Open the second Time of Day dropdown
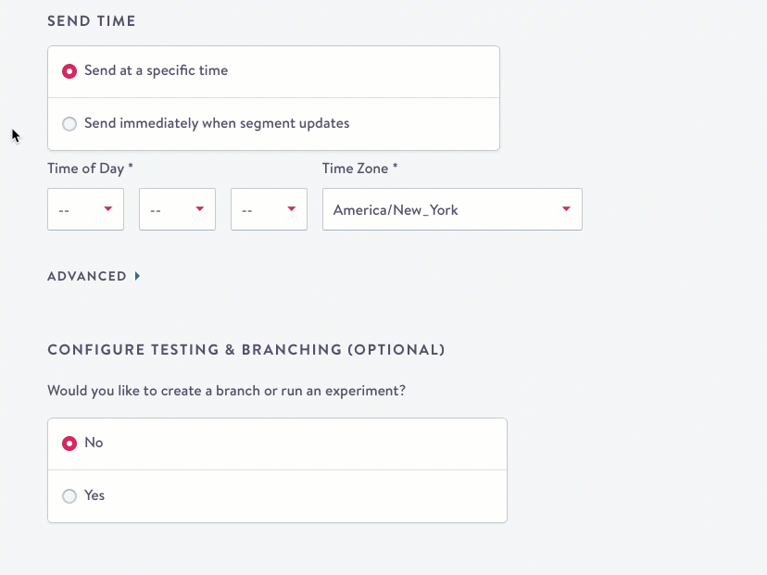Screen dimensions: 767x575 (x=177, y=210)
